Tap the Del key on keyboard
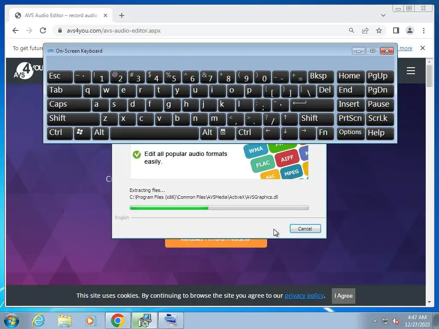Screen dimensions: 439x329 coord(325,91)
